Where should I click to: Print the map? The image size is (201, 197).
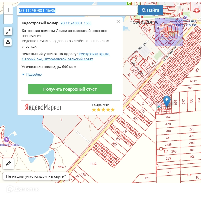8,42
